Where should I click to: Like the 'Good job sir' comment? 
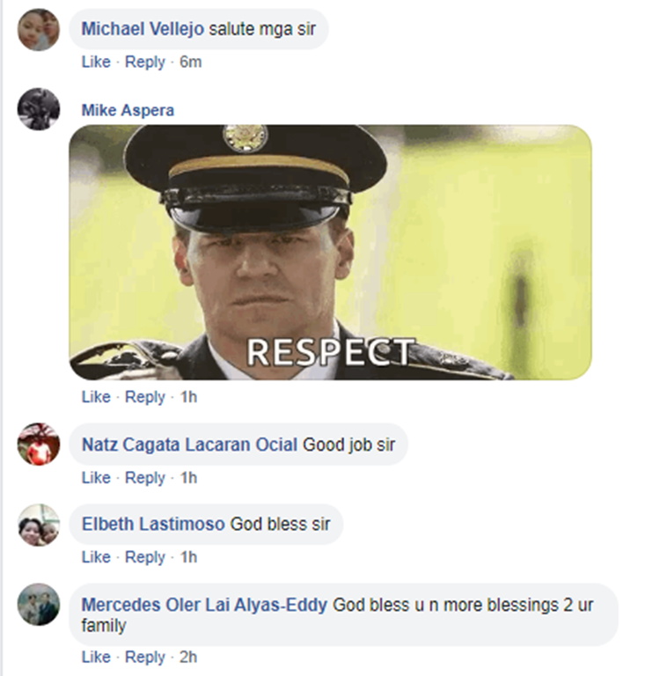96,478
